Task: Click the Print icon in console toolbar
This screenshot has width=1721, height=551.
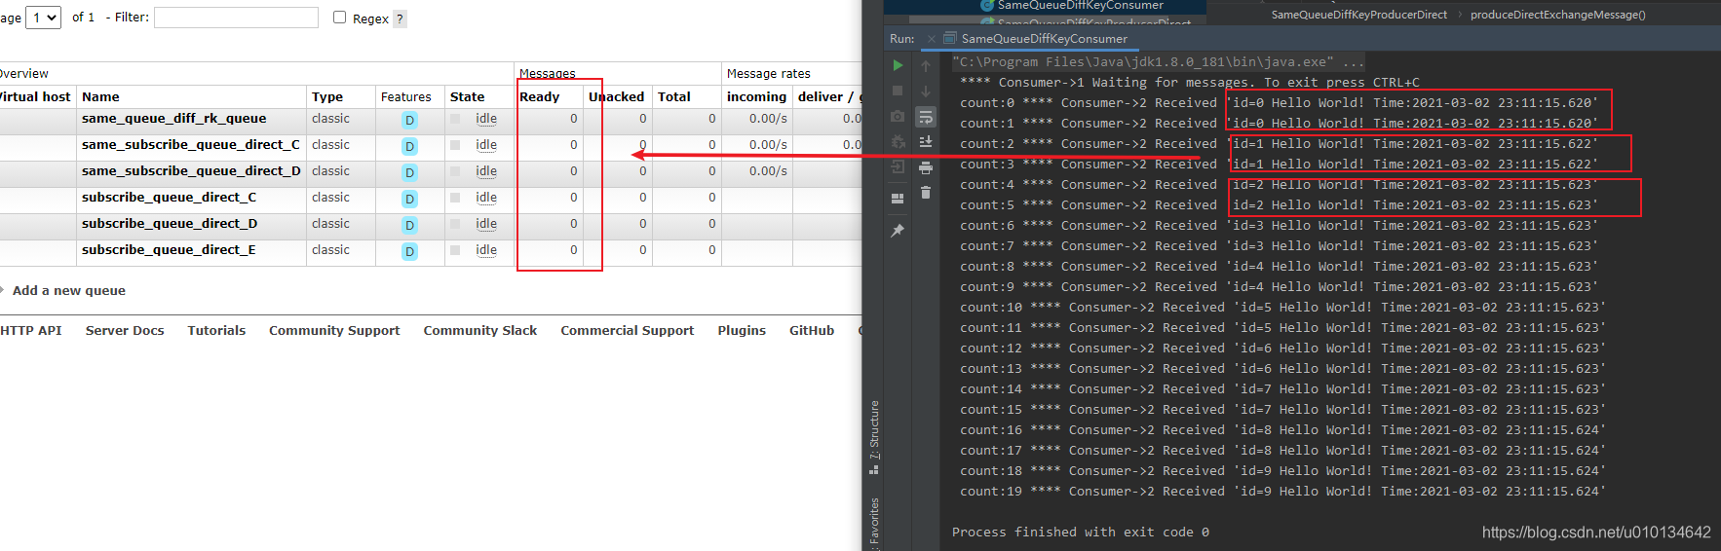Action: (926, 167)
